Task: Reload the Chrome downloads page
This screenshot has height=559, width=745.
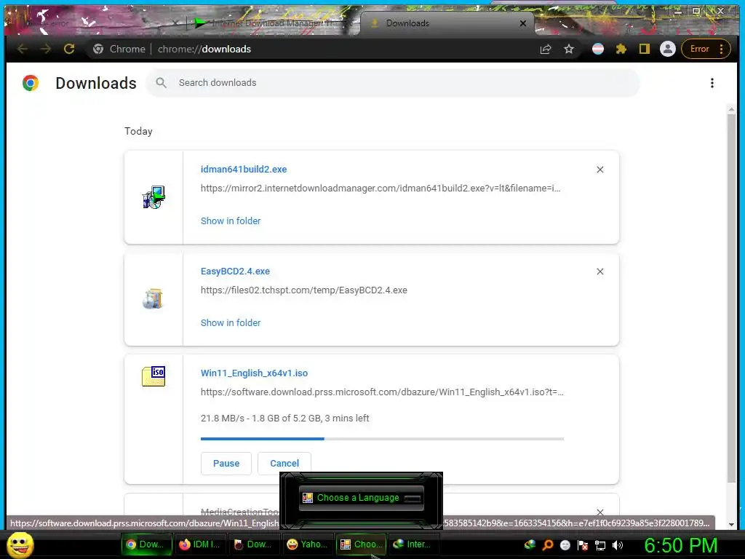Action: (x=69, y=49)
